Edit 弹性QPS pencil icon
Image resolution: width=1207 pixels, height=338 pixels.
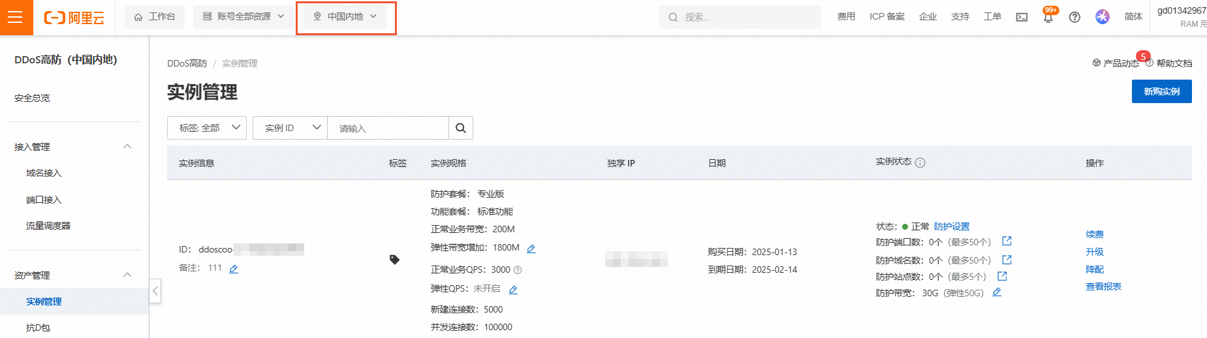513,289
